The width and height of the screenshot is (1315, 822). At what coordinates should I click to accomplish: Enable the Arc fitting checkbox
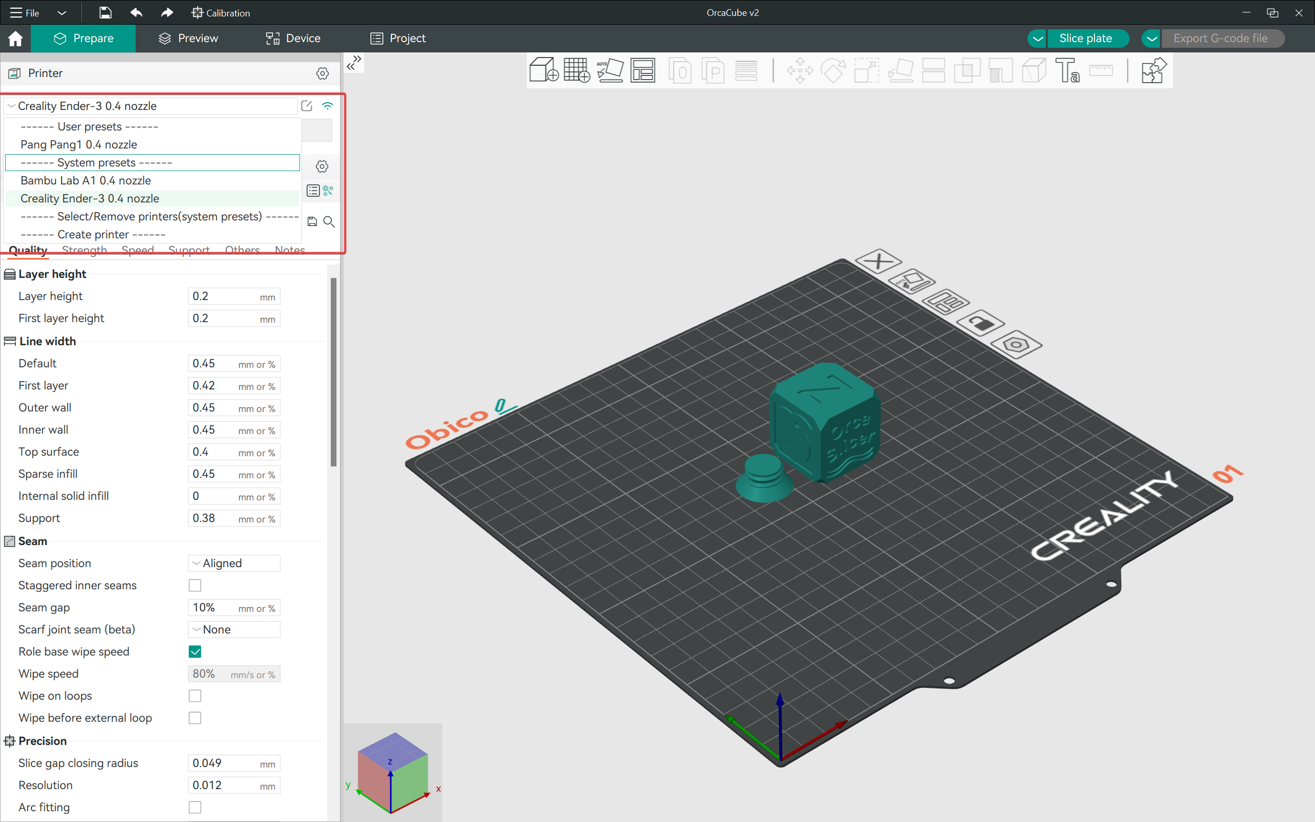(x=194, y=807)
